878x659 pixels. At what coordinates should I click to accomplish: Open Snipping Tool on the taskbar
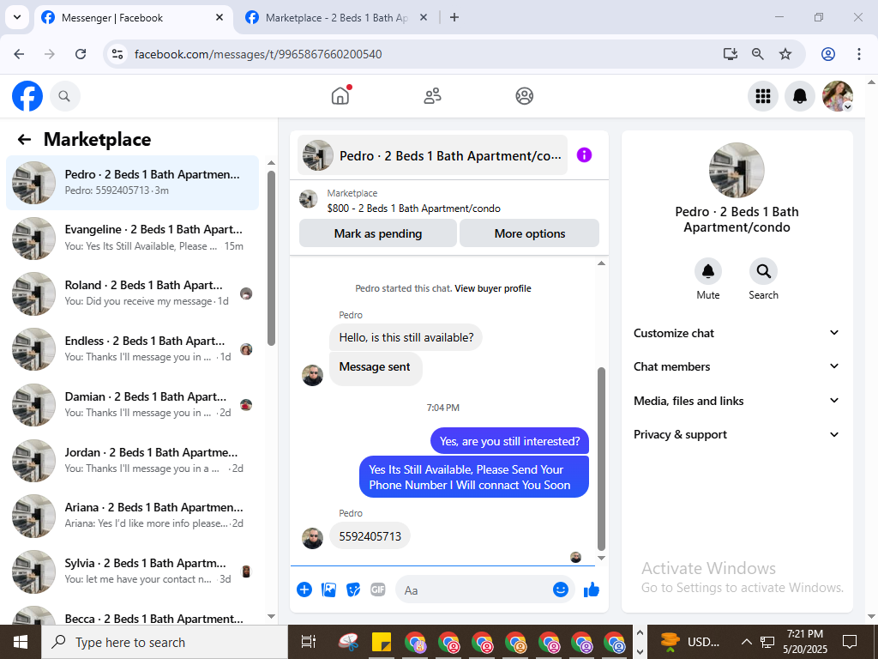[x=348, y=642]
